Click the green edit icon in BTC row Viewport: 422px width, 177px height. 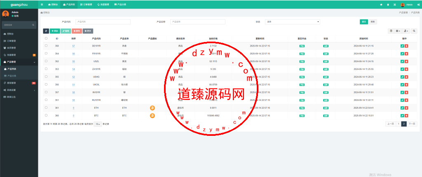(x=402, y=116)
